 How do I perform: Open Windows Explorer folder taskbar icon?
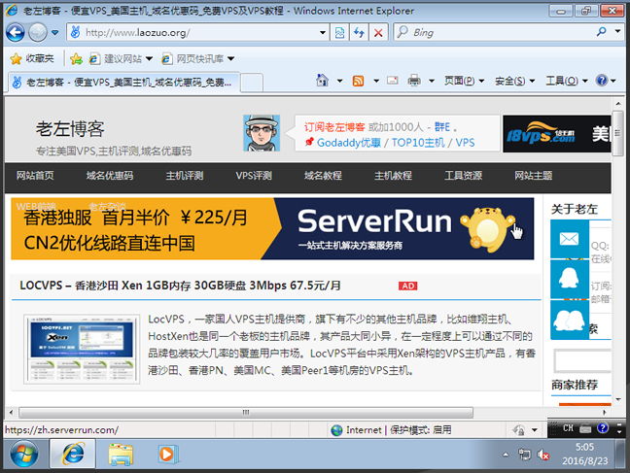click(121, 455)
